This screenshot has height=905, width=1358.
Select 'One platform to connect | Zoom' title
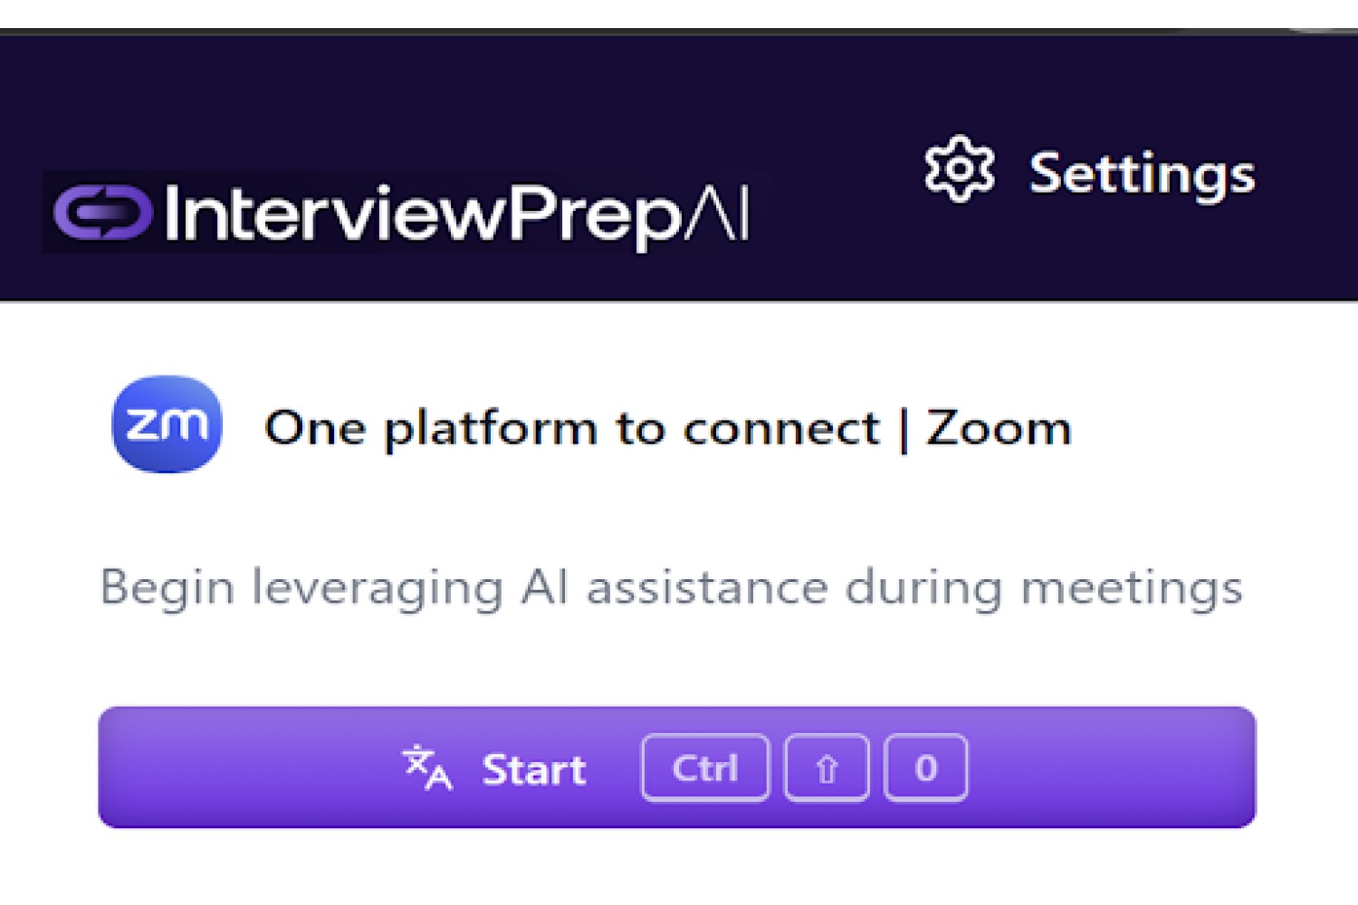(x=667, y=428)
